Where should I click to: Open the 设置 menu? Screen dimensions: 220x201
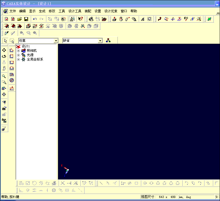(x=98, y=11)
